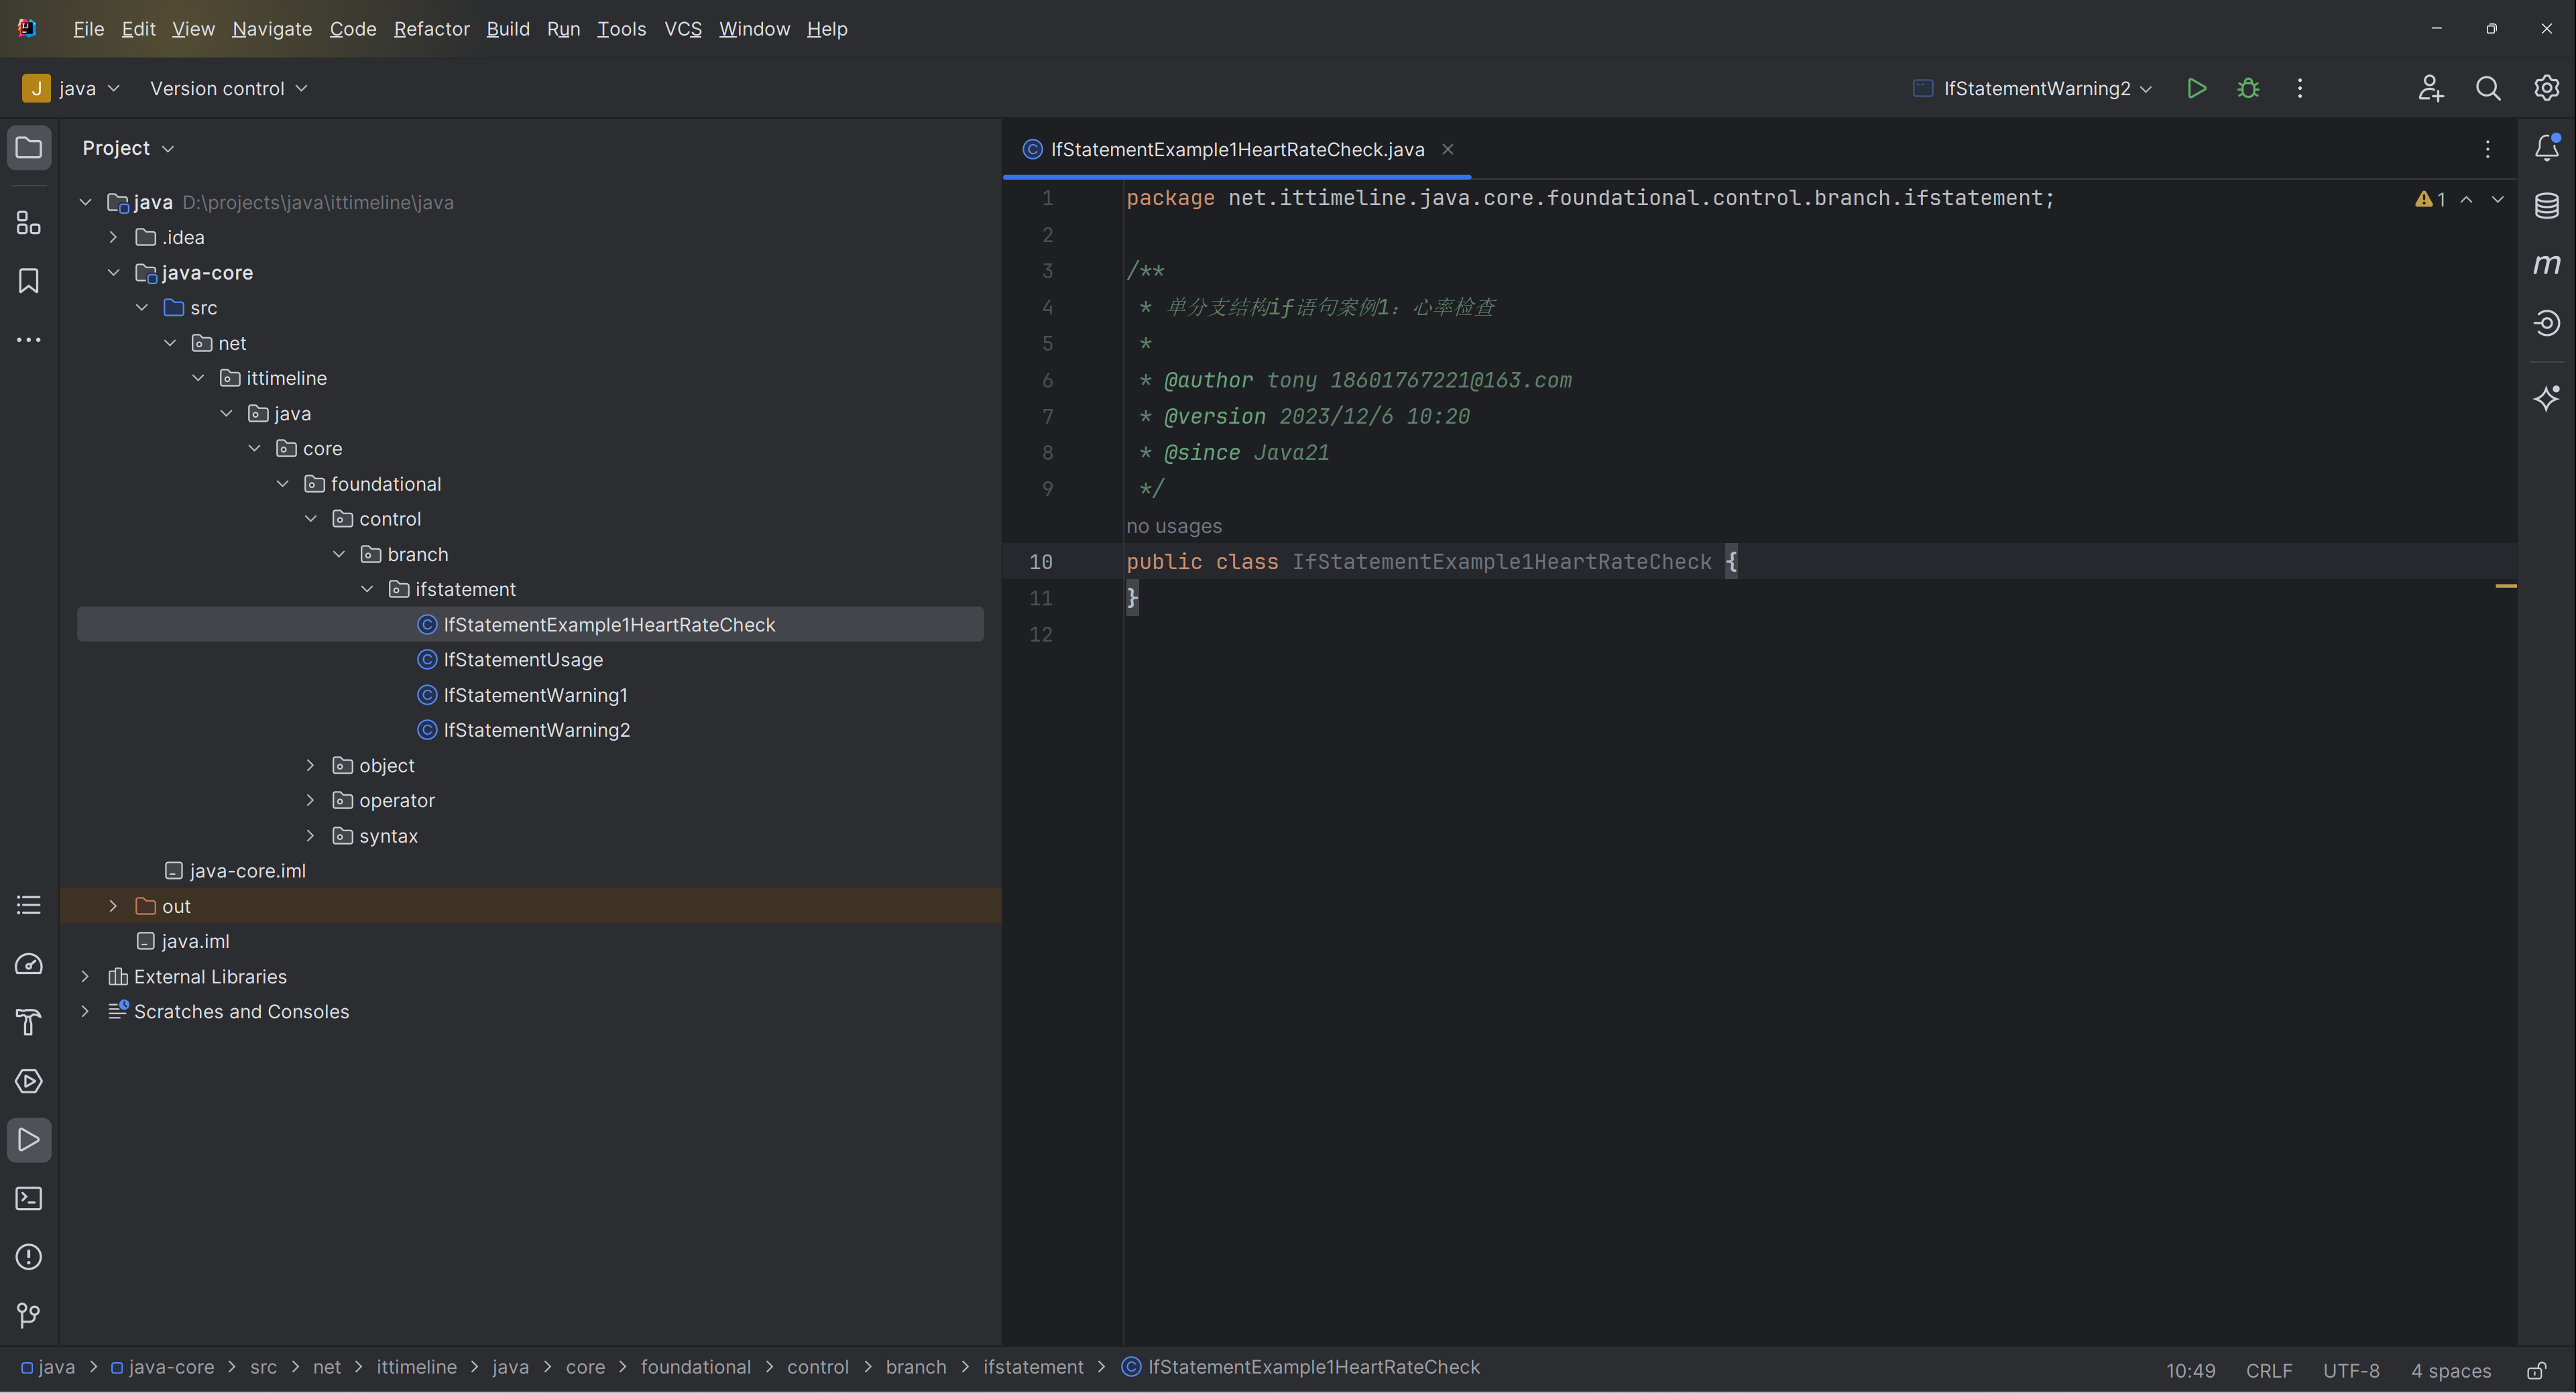Select IfStatementExample1HeartRateCheck.java editor tab
2576x1393 pixels.
(1237, 149)
